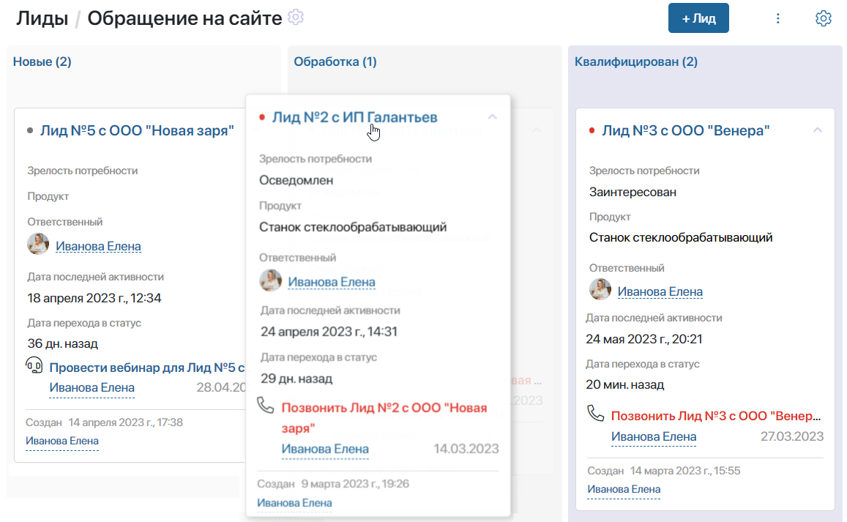Click created date 9 марта 2023 г., 19:26
This screenshot has width=847, height=522.
click(x=355, y=484)
